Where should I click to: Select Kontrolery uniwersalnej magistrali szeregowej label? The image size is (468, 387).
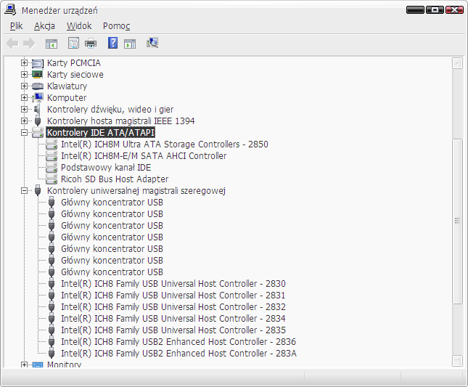point(136,190)
